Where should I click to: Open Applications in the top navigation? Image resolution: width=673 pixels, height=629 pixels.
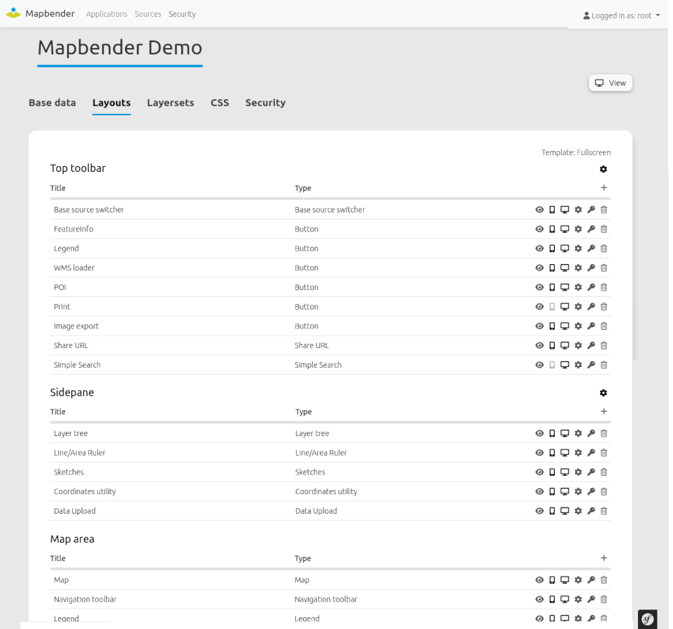pyautogui.click(x=106, y=14)
